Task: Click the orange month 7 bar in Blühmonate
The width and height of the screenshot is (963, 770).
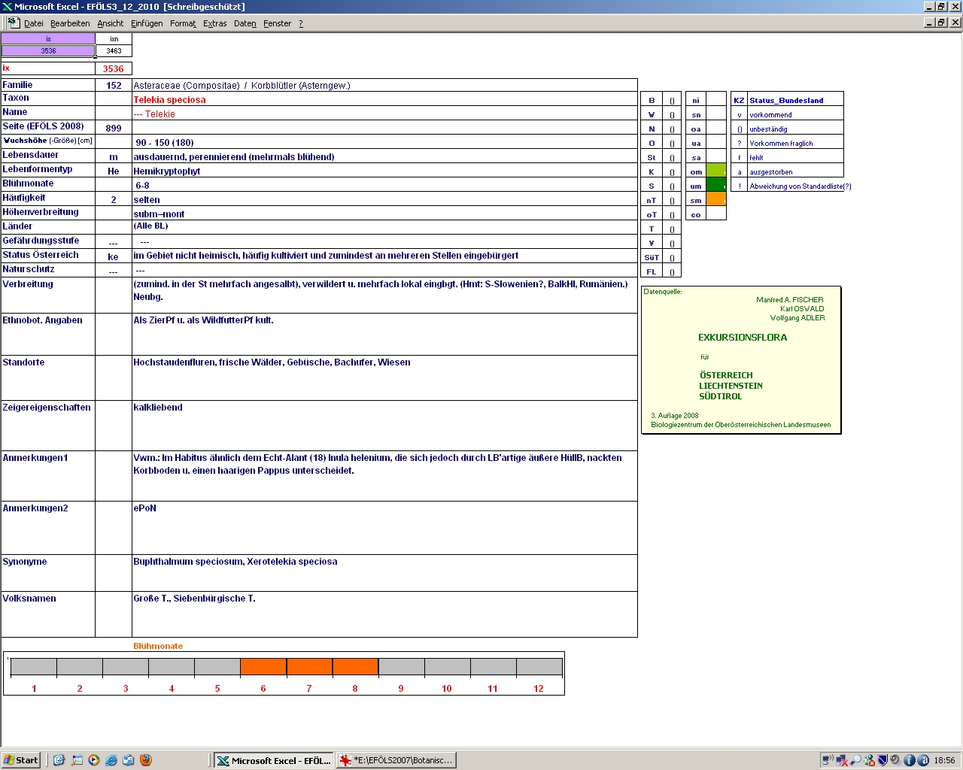Action: (309, 667)
